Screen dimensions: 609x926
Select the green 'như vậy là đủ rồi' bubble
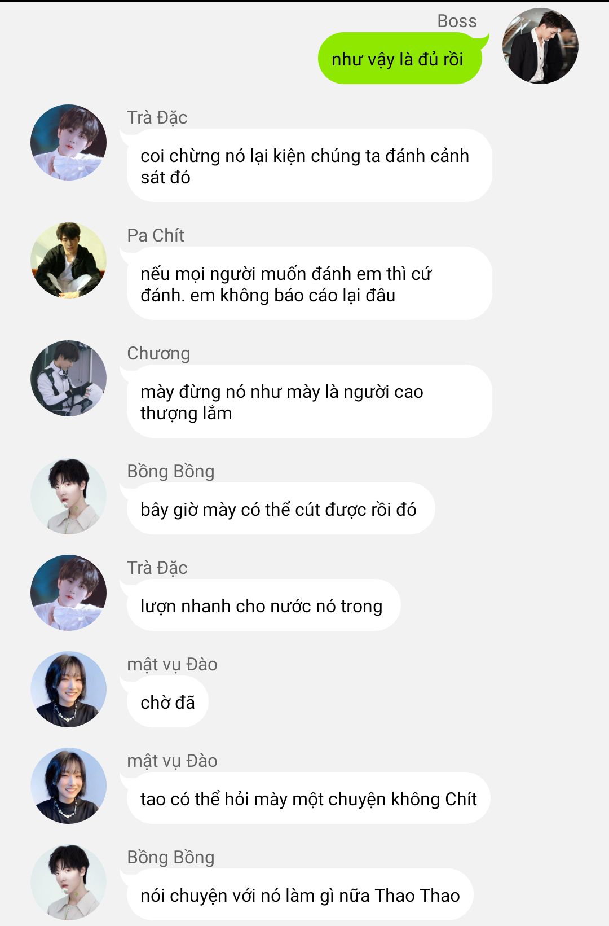pos(400,58)
